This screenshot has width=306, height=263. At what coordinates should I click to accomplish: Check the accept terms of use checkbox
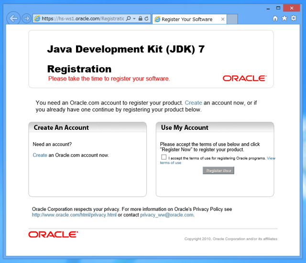pyautogui.click(x=164, y=157)
